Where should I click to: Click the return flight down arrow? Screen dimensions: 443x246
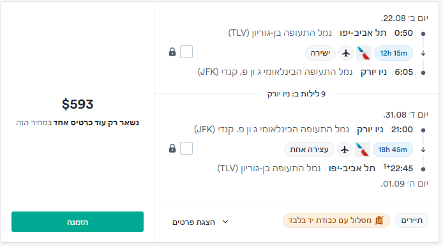coord(423,150)
